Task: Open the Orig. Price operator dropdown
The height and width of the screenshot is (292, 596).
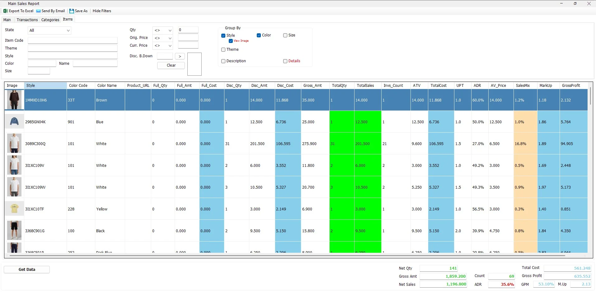Action: click(x=163, y=38)
